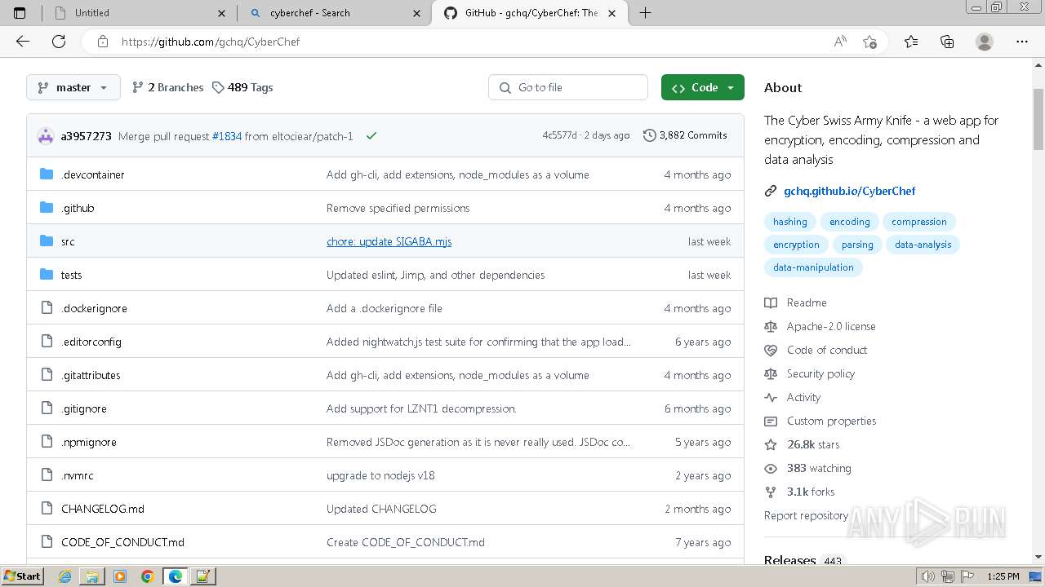Click the Report repository link
The image size is (1045, 587).
pos(806,515)
